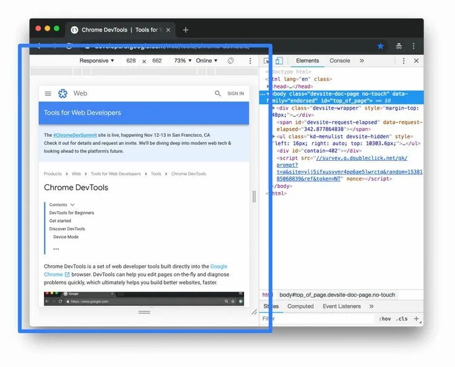
Task: Show more DevTools panels chevron
Action: (x=362, y=61)
